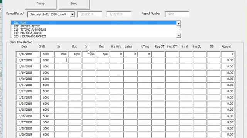Click the Save button
The width and height of the screenshot is (247, 138).
[x=74, y=4]
